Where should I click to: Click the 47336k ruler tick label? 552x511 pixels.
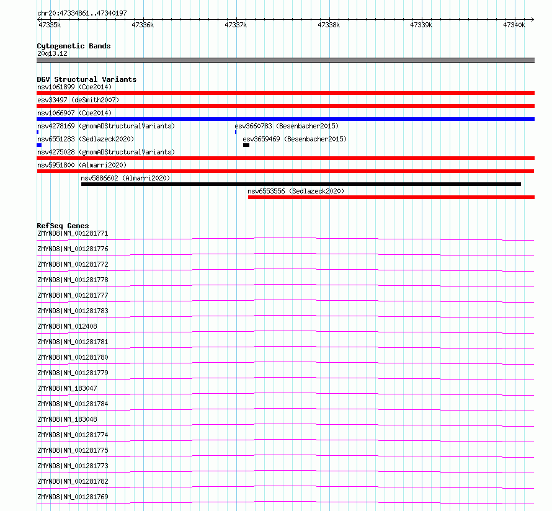143,25
